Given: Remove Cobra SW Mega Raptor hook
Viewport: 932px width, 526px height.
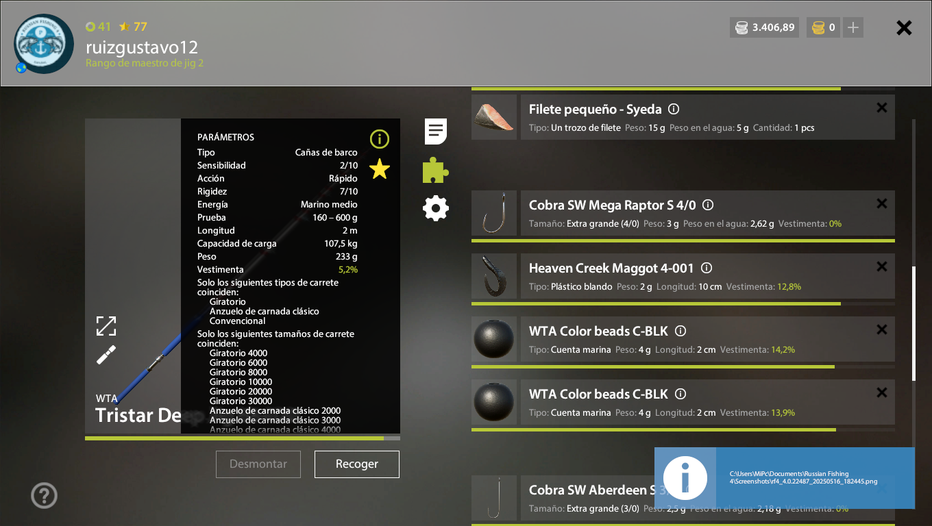Looking at the screenshot, I should click(x=882, y=203).
